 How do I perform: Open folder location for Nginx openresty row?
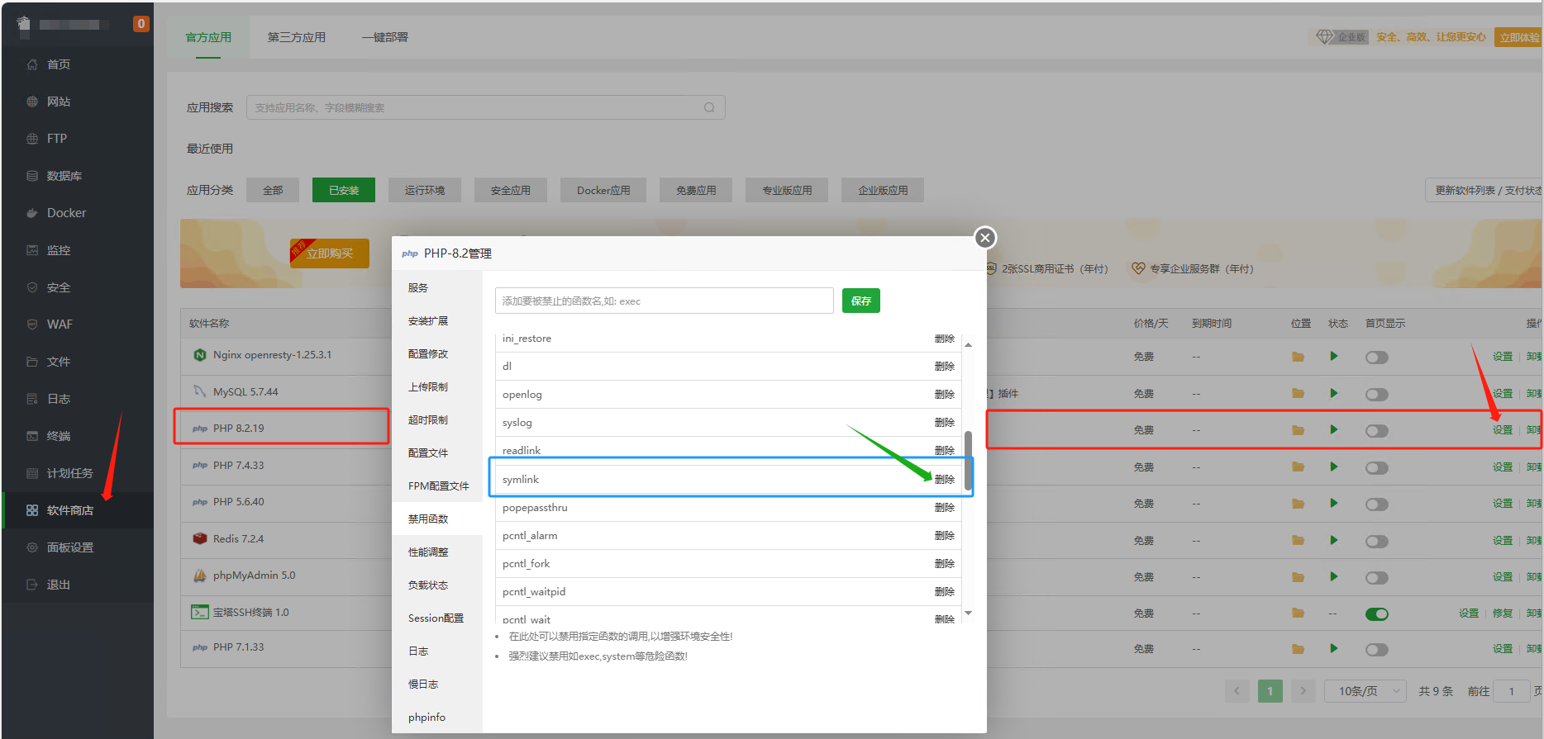tap(1299, 357)
